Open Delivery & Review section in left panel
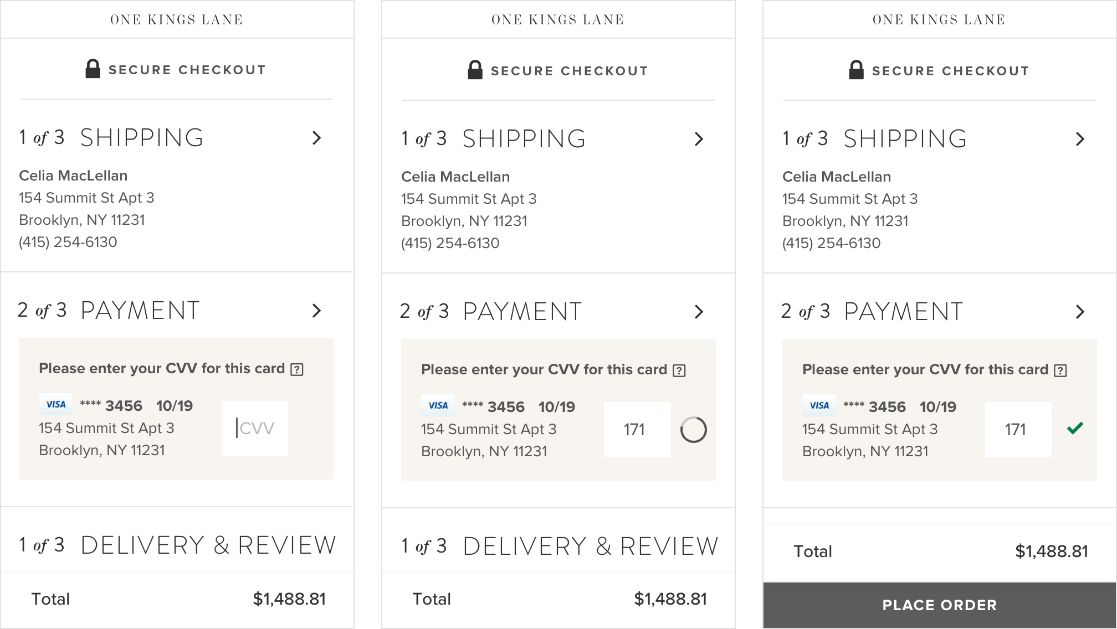This screenshot has width=1117, height=629. [x=177, y=545]
